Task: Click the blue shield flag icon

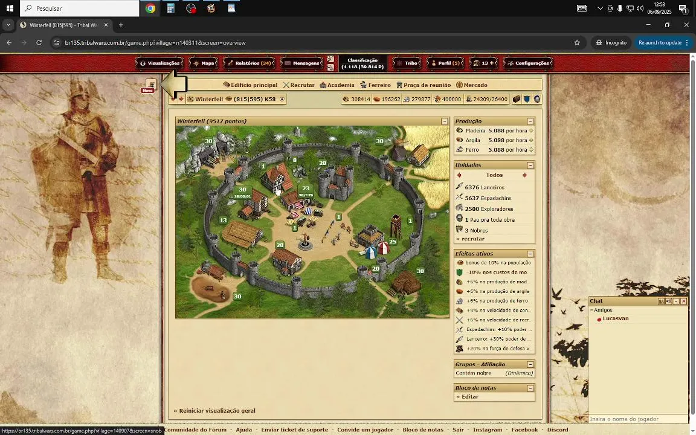Action: pyautogui.click(x=527, y=99)
